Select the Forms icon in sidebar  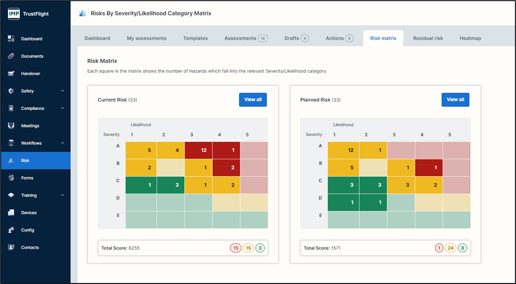(x=11, y=178)
